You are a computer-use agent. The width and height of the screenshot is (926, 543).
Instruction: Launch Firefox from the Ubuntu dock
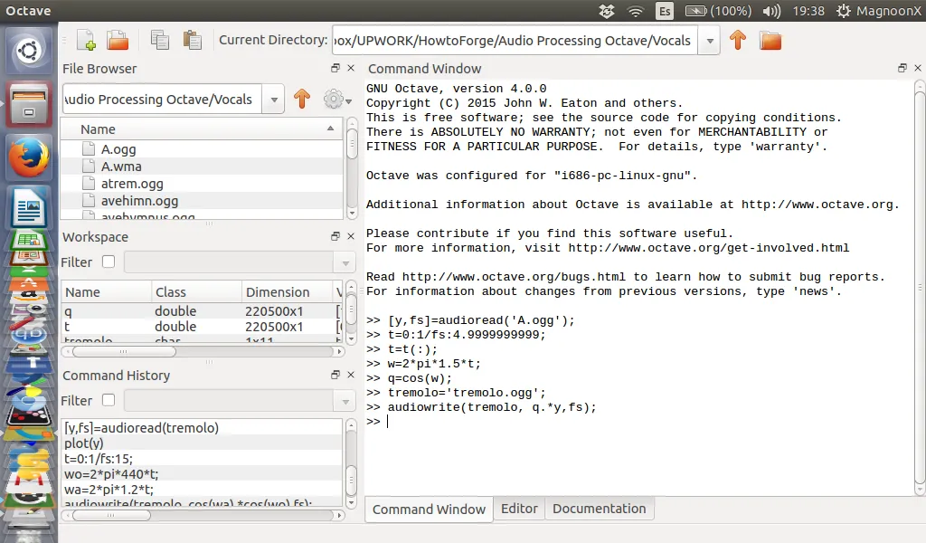point(29,159)
